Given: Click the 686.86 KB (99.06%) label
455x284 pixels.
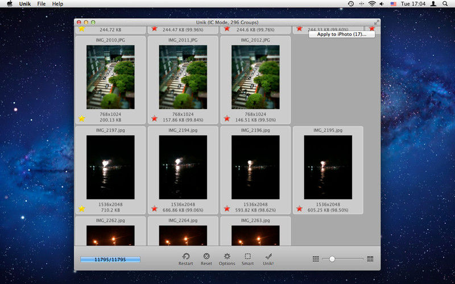Looking at the screenshot, I should (x=183, y=210).
